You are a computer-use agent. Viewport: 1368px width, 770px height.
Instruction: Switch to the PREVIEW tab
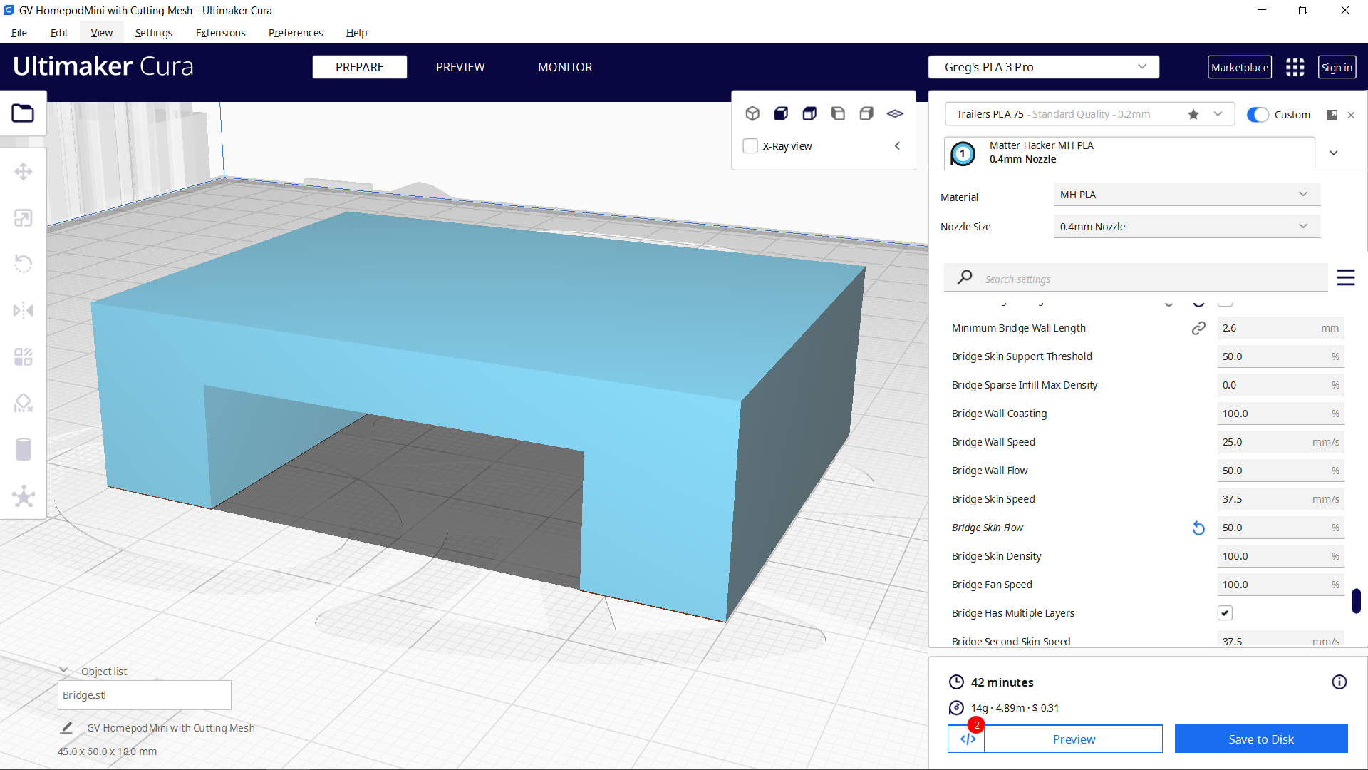460,67
